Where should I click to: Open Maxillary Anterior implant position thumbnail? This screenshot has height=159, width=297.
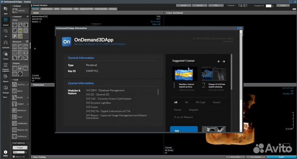[x=185, y=74]
